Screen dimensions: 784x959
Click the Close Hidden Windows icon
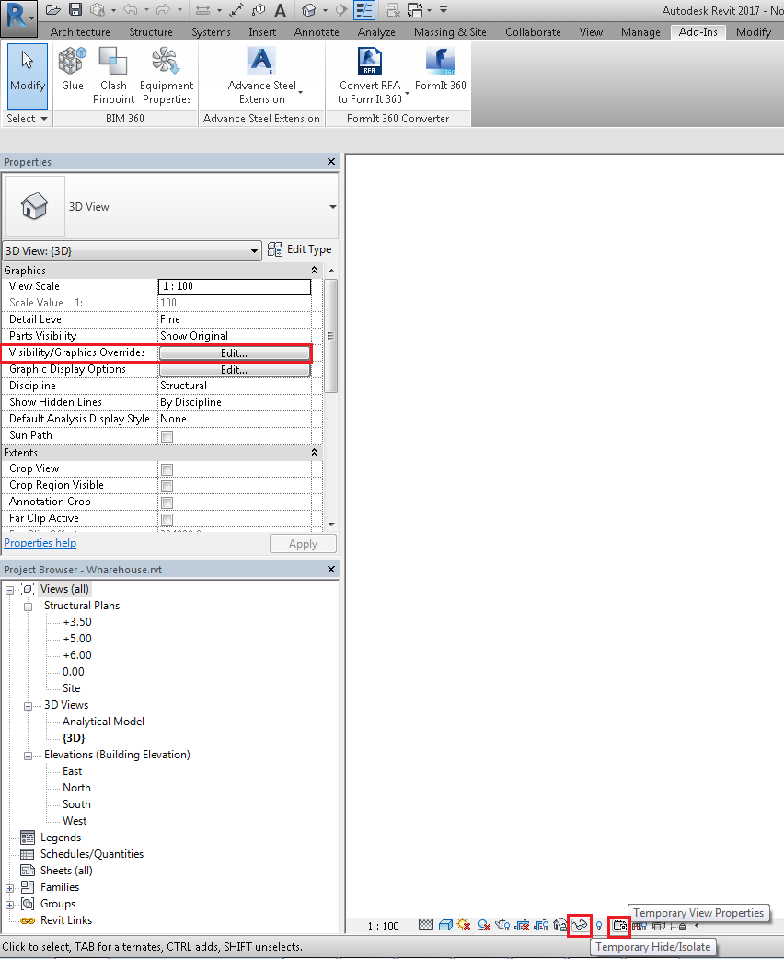pyautogui.click(x=393, y=10)
